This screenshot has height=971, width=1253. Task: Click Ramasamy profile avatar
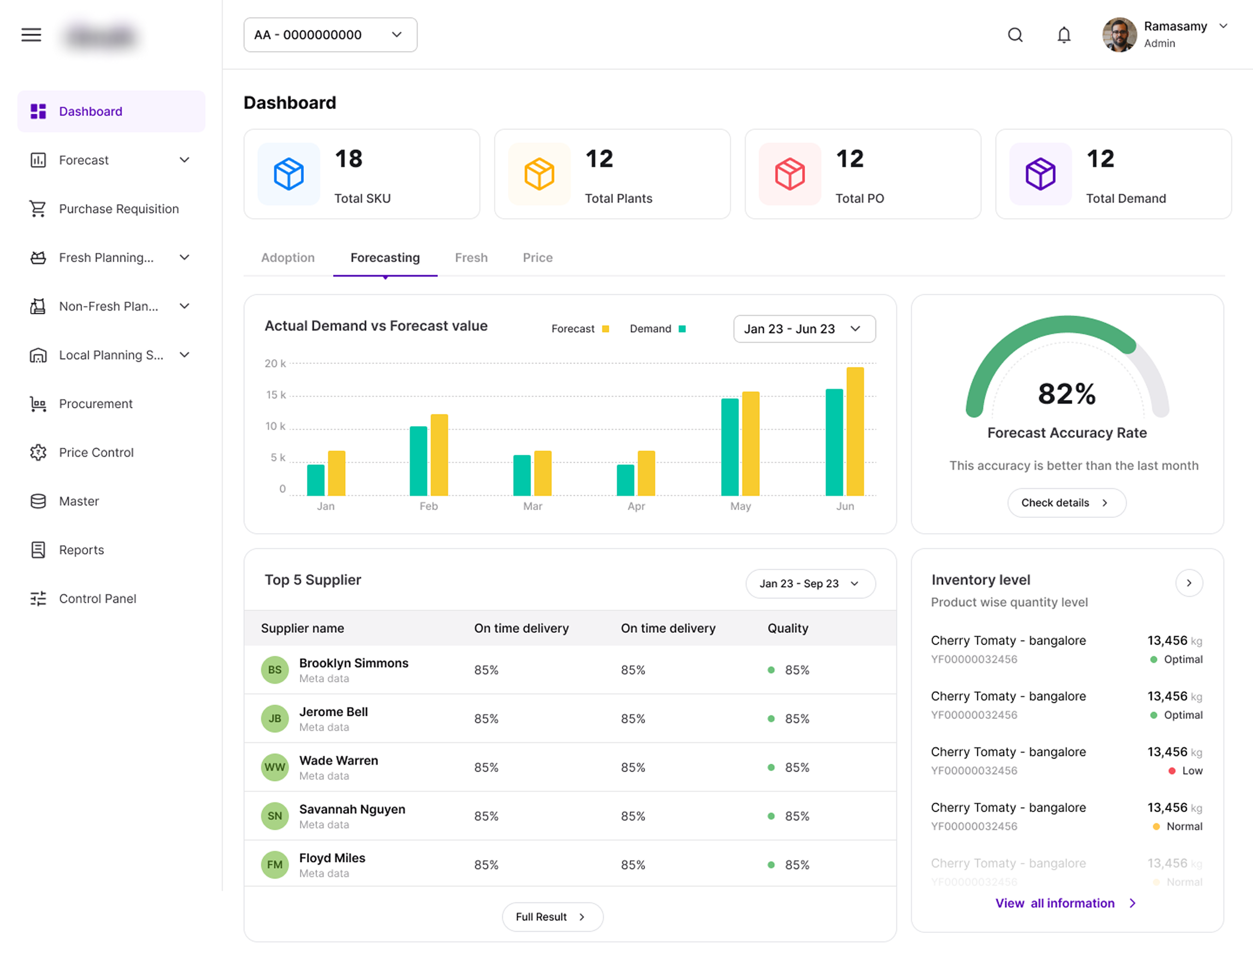point(1119,34)
